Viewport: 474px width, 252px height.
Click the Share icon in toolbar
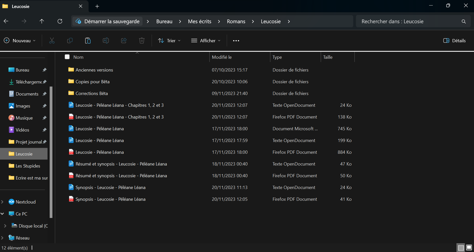124,40
